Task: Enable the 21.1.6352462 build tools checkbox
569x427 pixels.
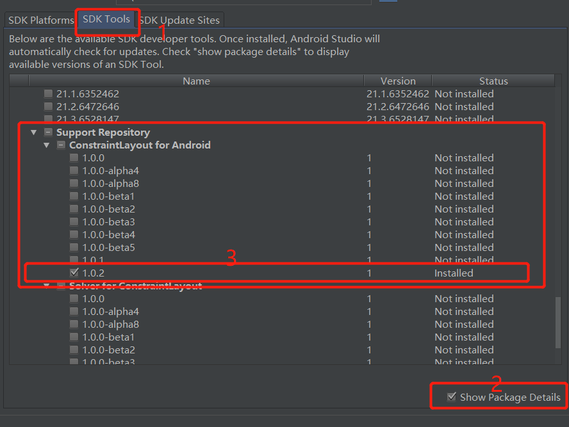Action: [48, 93]
